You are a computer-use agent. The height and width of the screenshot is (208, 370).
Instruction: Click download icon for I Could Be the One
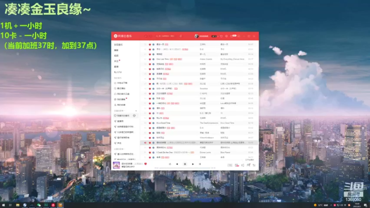click(154, 153)
